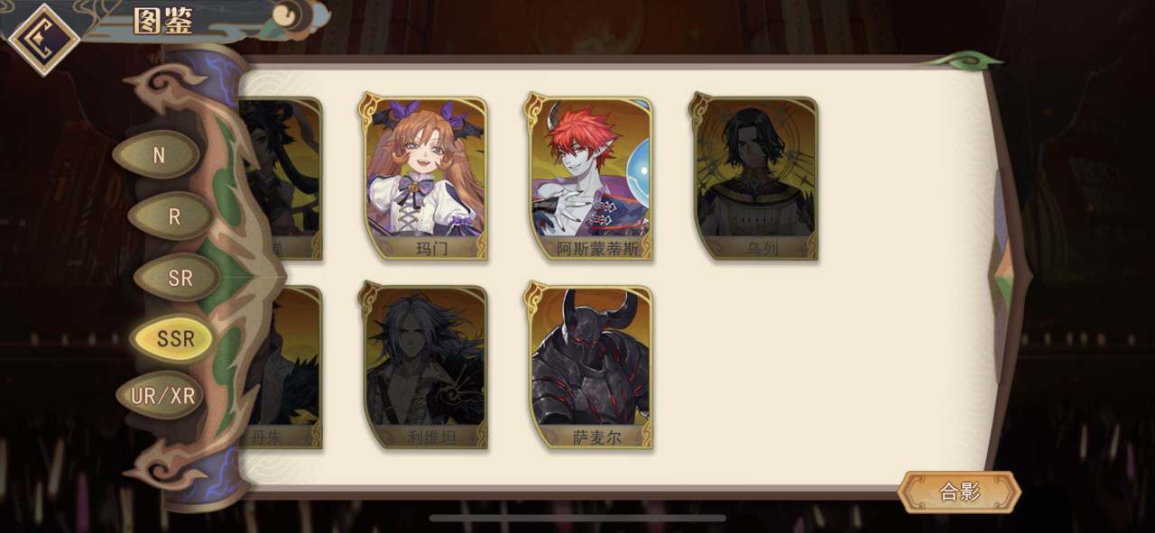The image size is (1155, 533).
Task: Switch to the UR/XR tab
Action: pos(162,396)
